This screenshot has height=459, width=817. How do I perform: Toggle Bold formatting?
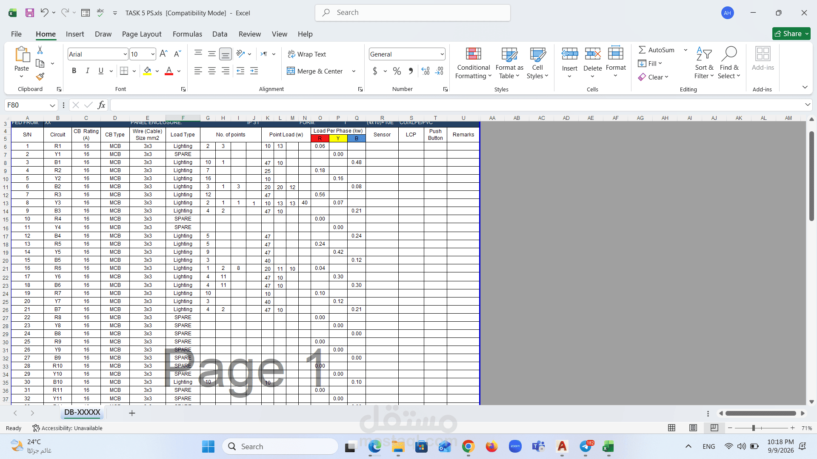coord(74,71)
